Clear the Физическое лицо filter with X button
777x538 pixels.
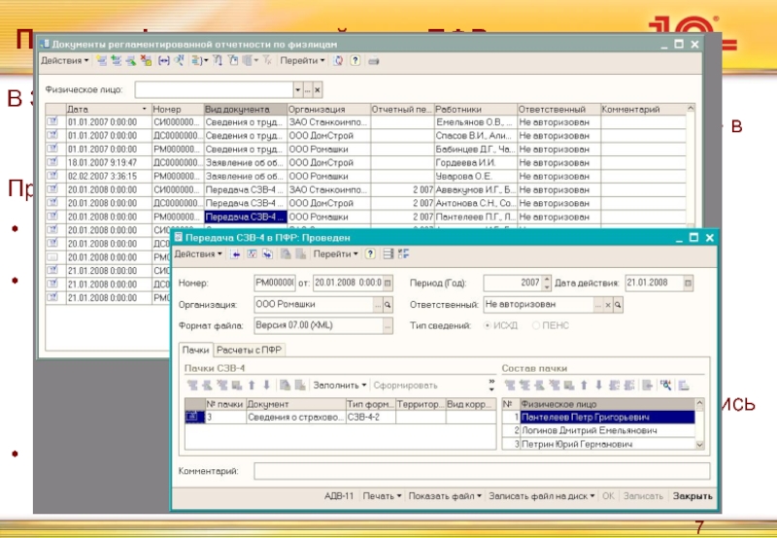(x=317, y=89)
